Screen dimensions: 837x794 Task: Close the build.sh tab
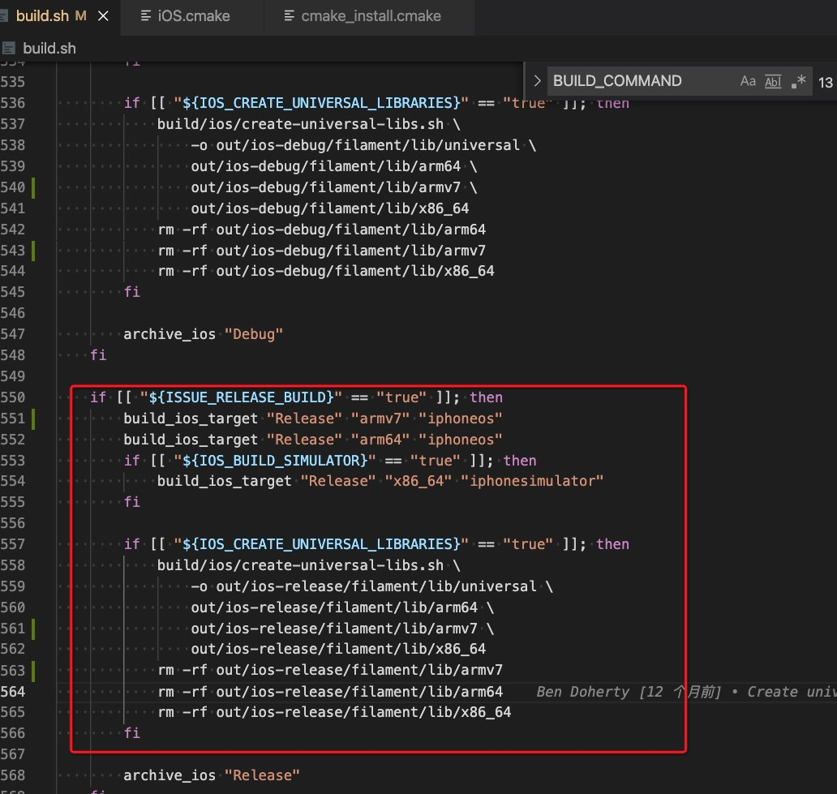[101, 15]
